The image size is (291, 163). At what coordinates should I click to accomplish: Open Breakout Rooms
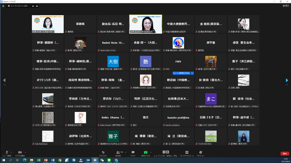[x=187, y=153]
